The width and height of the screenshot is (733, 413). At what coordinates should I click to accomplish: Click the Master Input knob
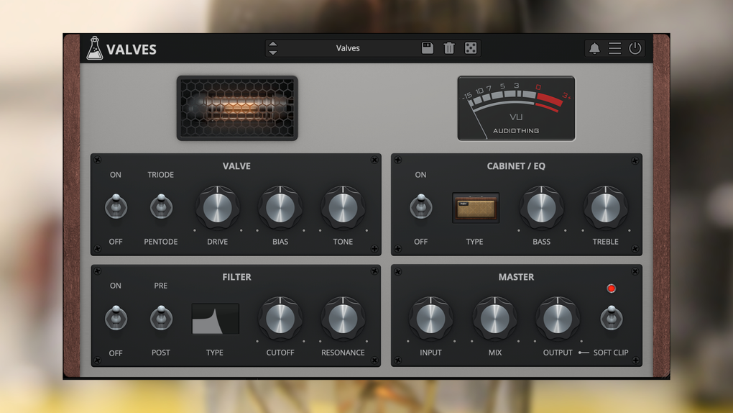pos(430,319)
